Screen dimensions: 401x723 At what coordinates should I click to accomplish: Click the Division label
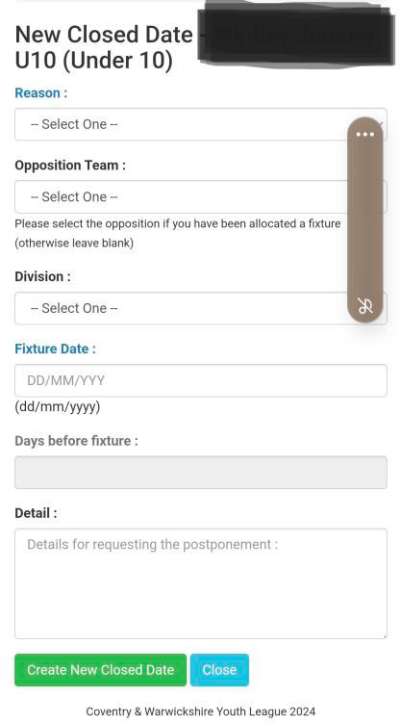coord(43,276)
